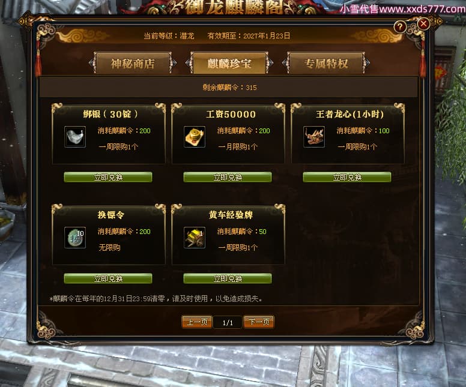Close the 御龙麒麟阁 window with red X
Screen dimensions: 466x387
pos(423,24)
